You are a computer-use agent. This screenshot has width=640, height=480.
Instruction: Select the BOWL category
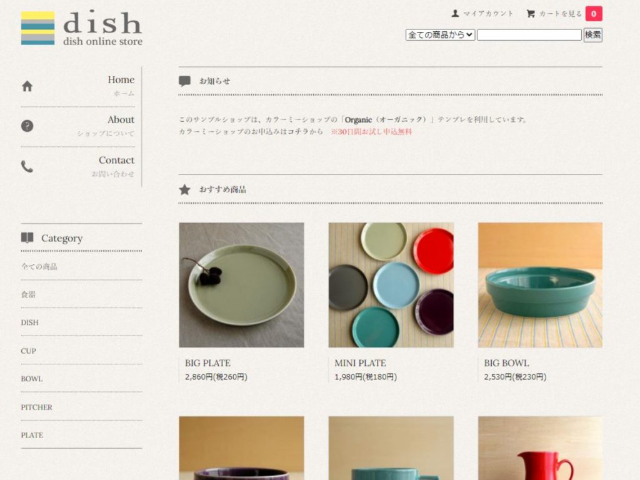pyautogui.click(x=32, y=379)
